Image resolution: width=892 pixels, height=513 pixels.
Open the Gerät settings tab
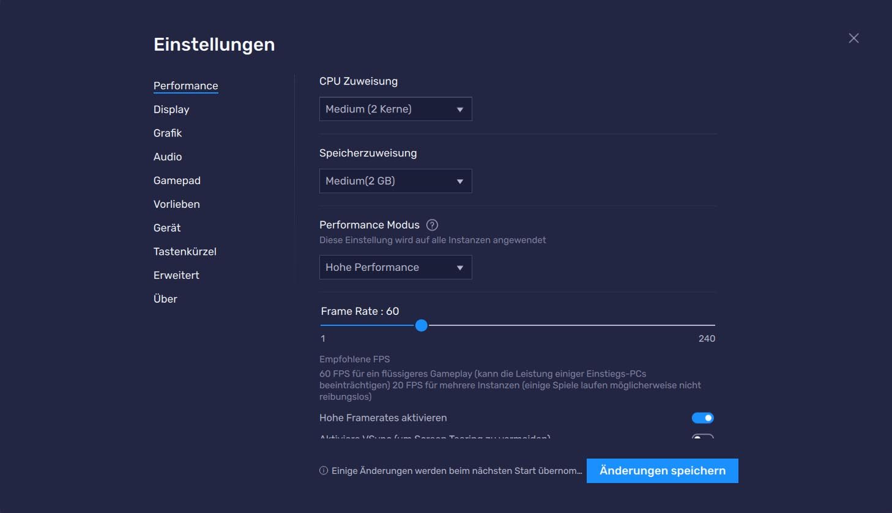click(167, 228)
